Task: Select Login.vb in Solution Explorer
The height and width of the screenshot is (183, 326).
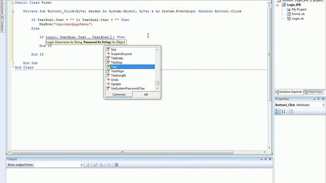Action: 297,18
